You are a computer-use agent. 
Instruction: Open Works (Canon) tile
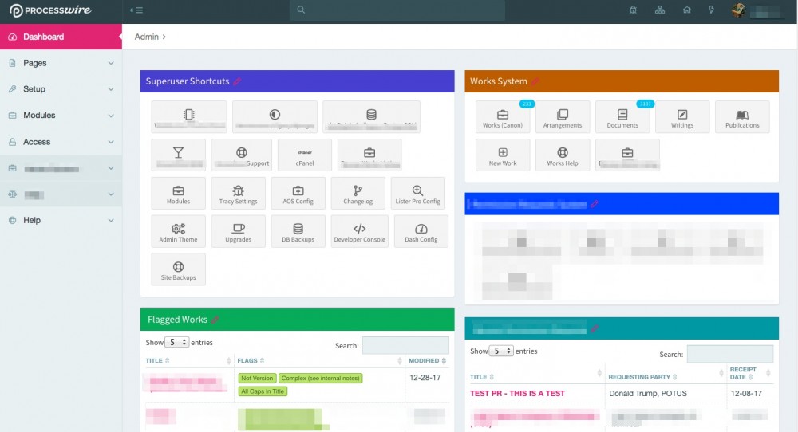503,116
